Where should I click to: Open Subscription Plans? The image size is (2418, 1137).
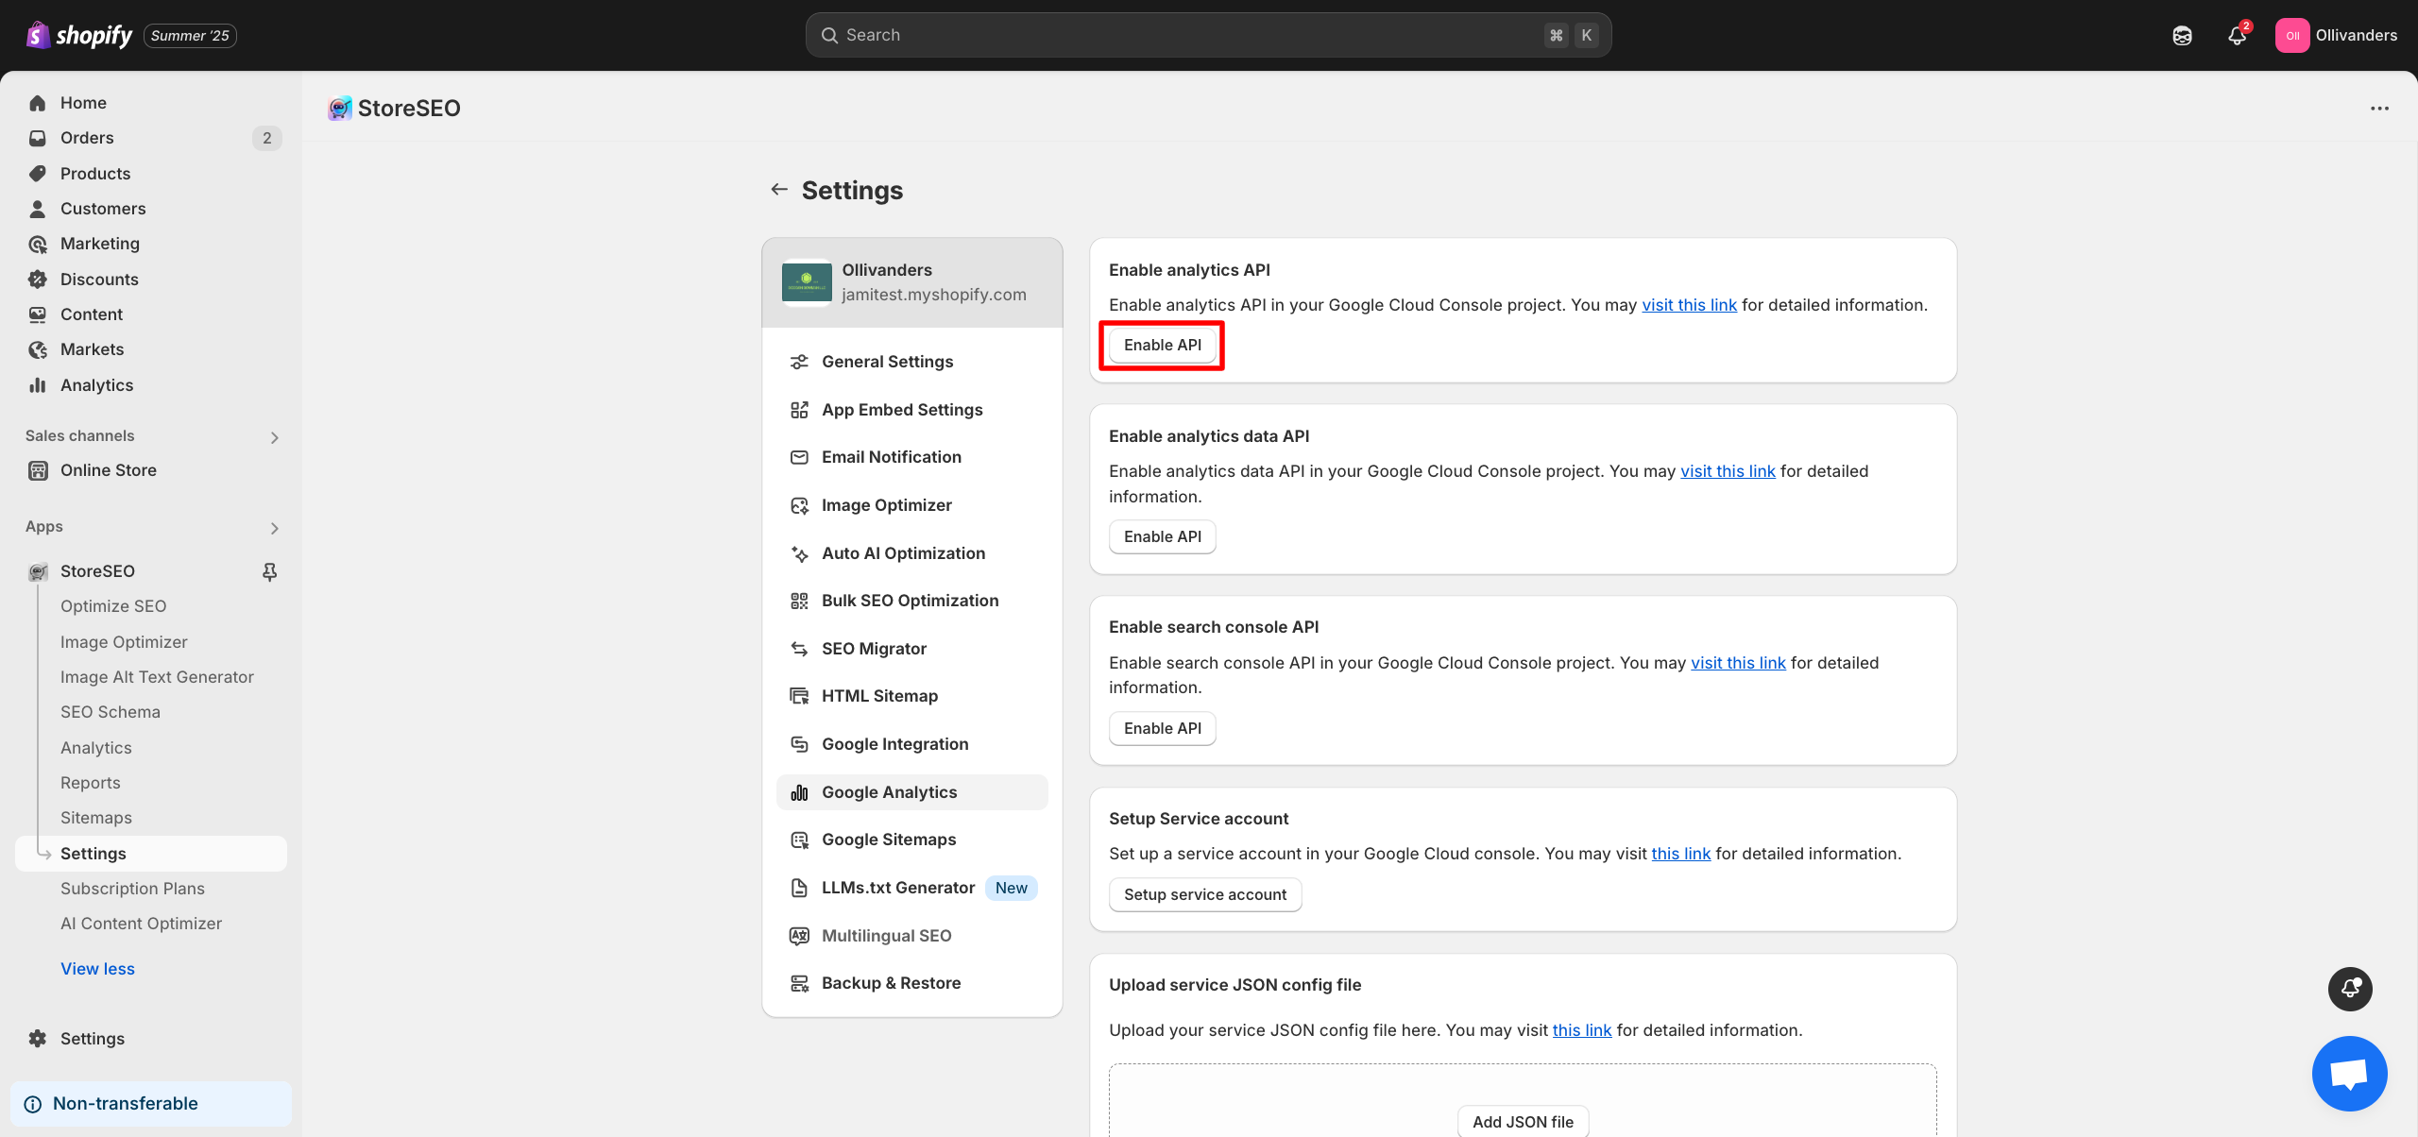[132, 889]
